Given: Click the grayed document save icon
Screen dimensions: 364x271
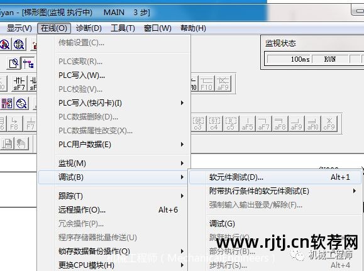Looking at the screenshot, I should click(7, 143).
